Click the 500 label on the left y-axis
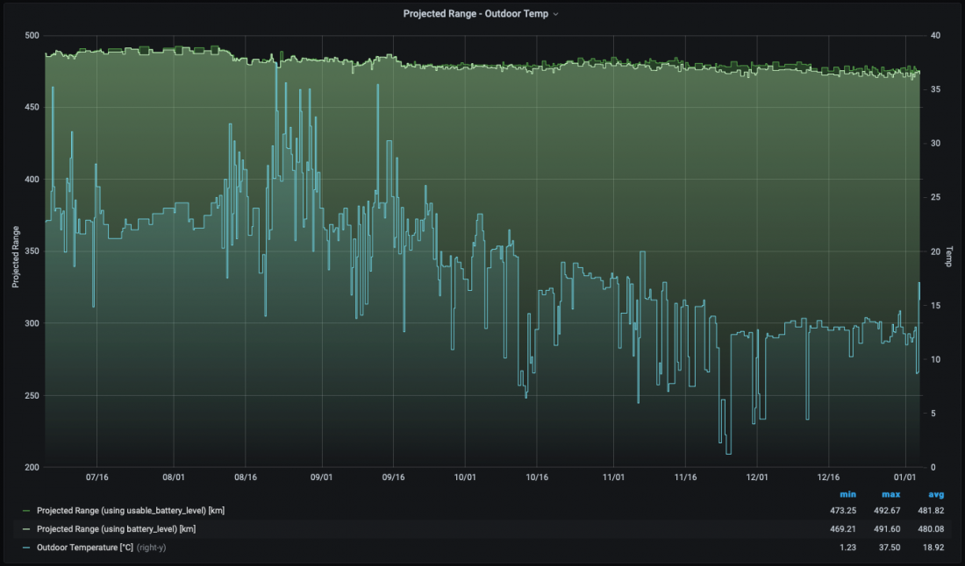Image resolution: width=965 pixels, height=566 pixels. click(32, 35)
